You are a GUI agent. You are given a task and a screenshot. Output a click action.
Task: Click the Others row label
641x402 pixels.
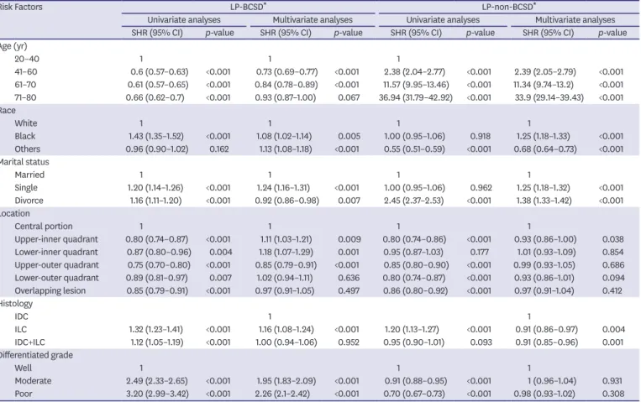click(x=28, y=149)
